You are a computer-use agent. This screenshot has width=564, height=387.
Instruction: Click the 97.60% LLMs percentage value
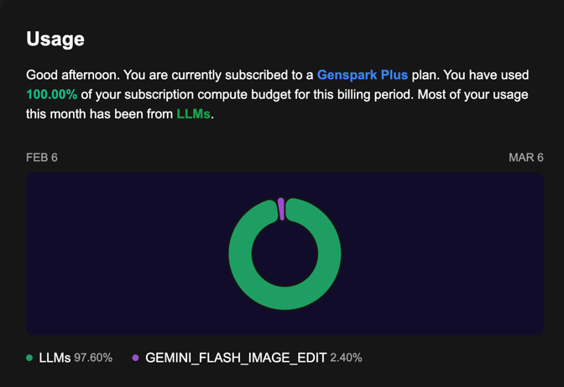coord(93,358)
